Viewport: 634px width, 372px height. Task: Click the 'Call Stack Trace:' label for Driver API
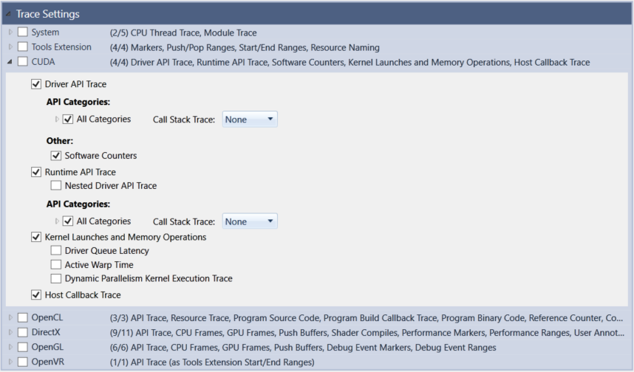click(x=184, y=120)
